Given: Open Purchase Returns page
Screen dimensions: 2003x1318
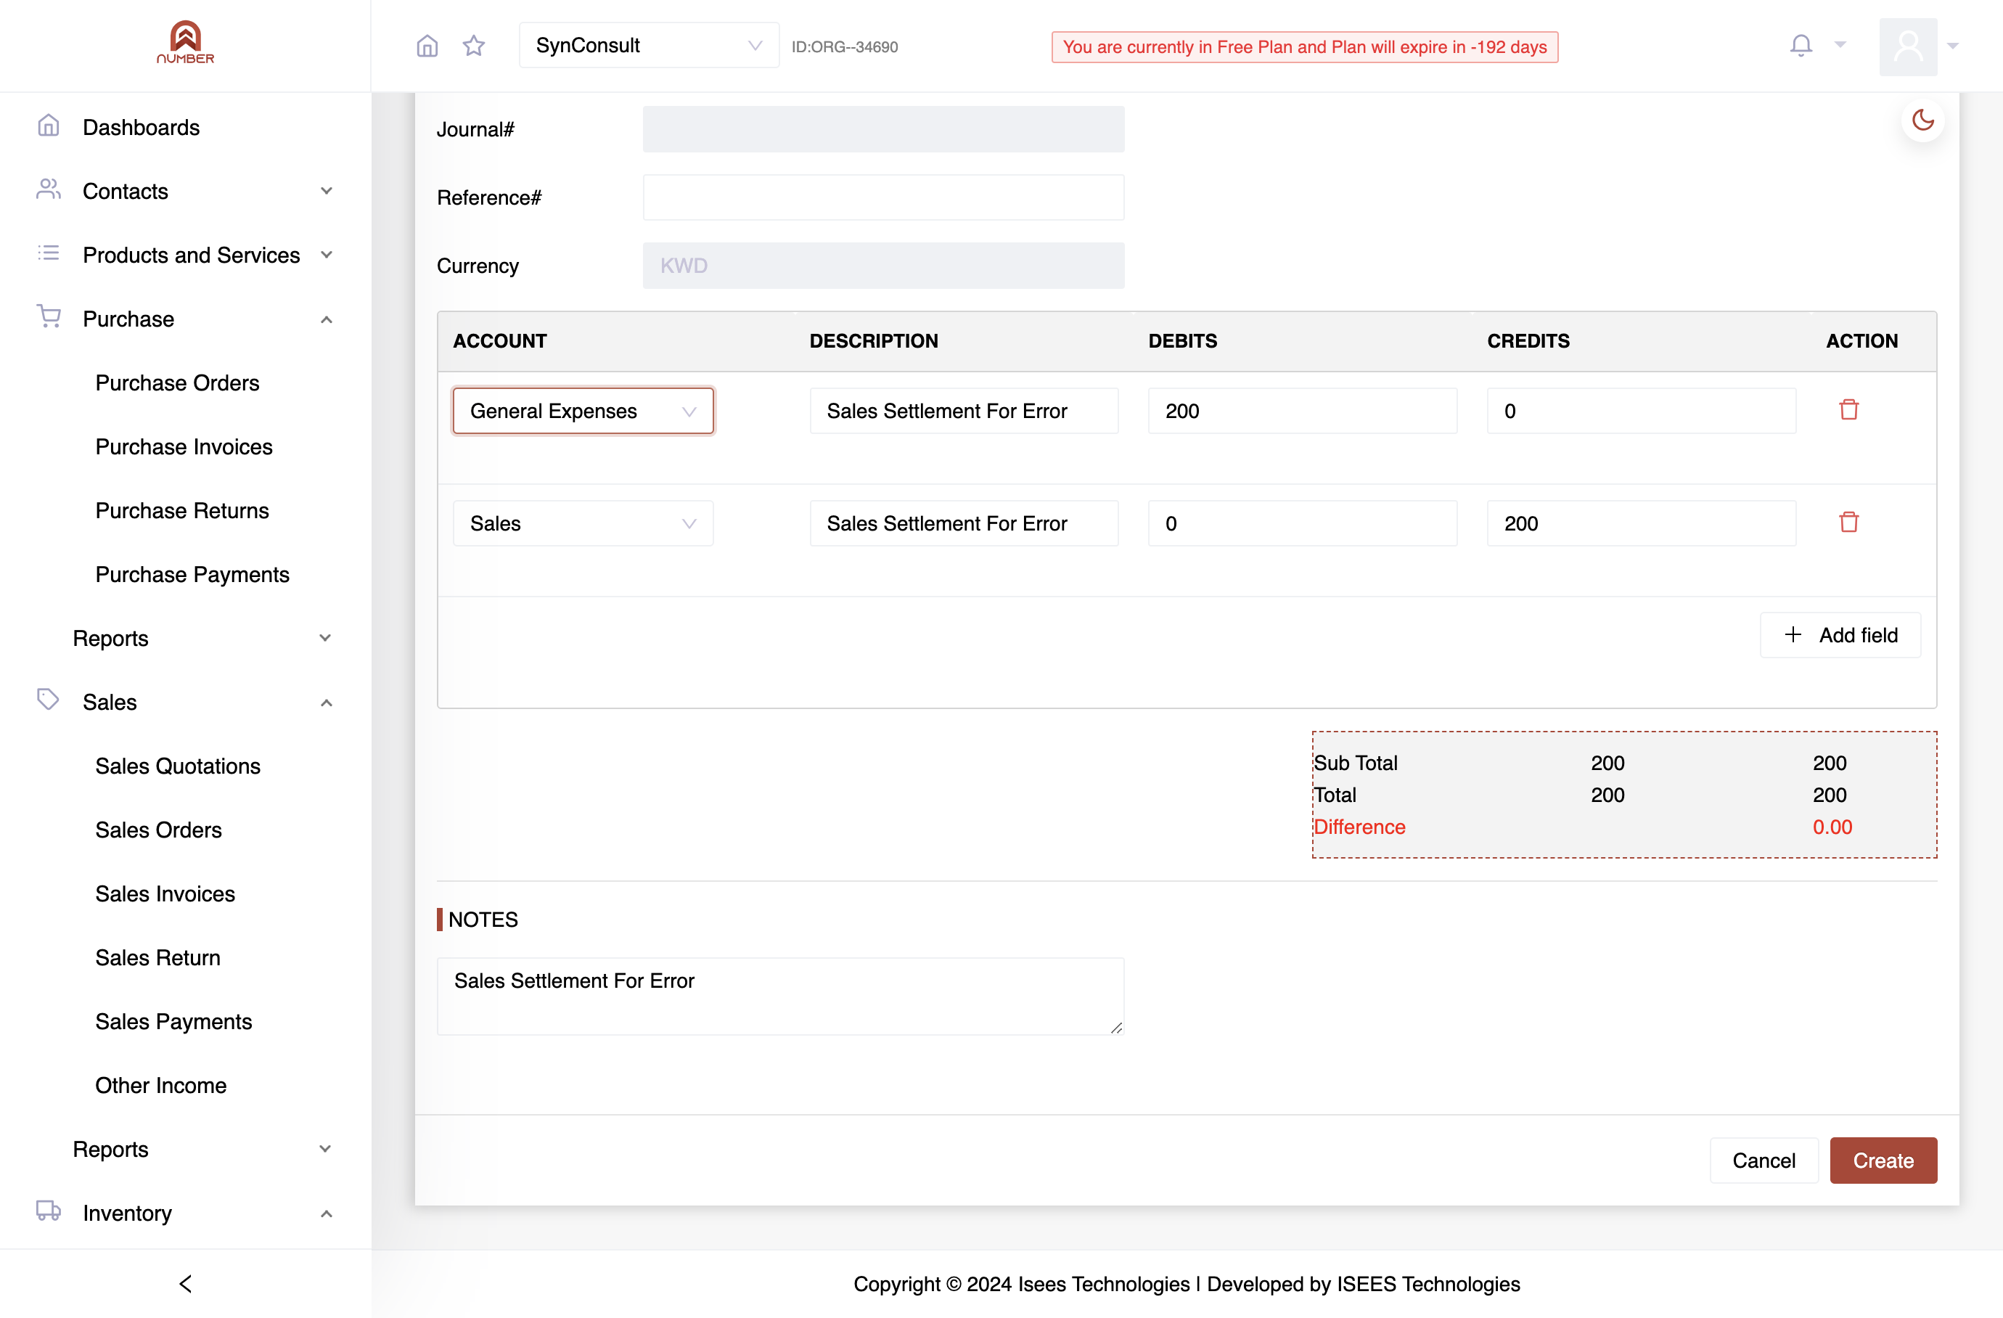Looking at the screenshot, I should point(181,511).
